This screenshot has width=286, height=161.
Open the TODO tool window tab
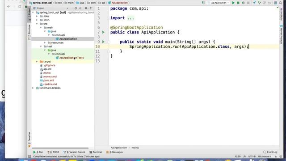click(x=53, y=152)
